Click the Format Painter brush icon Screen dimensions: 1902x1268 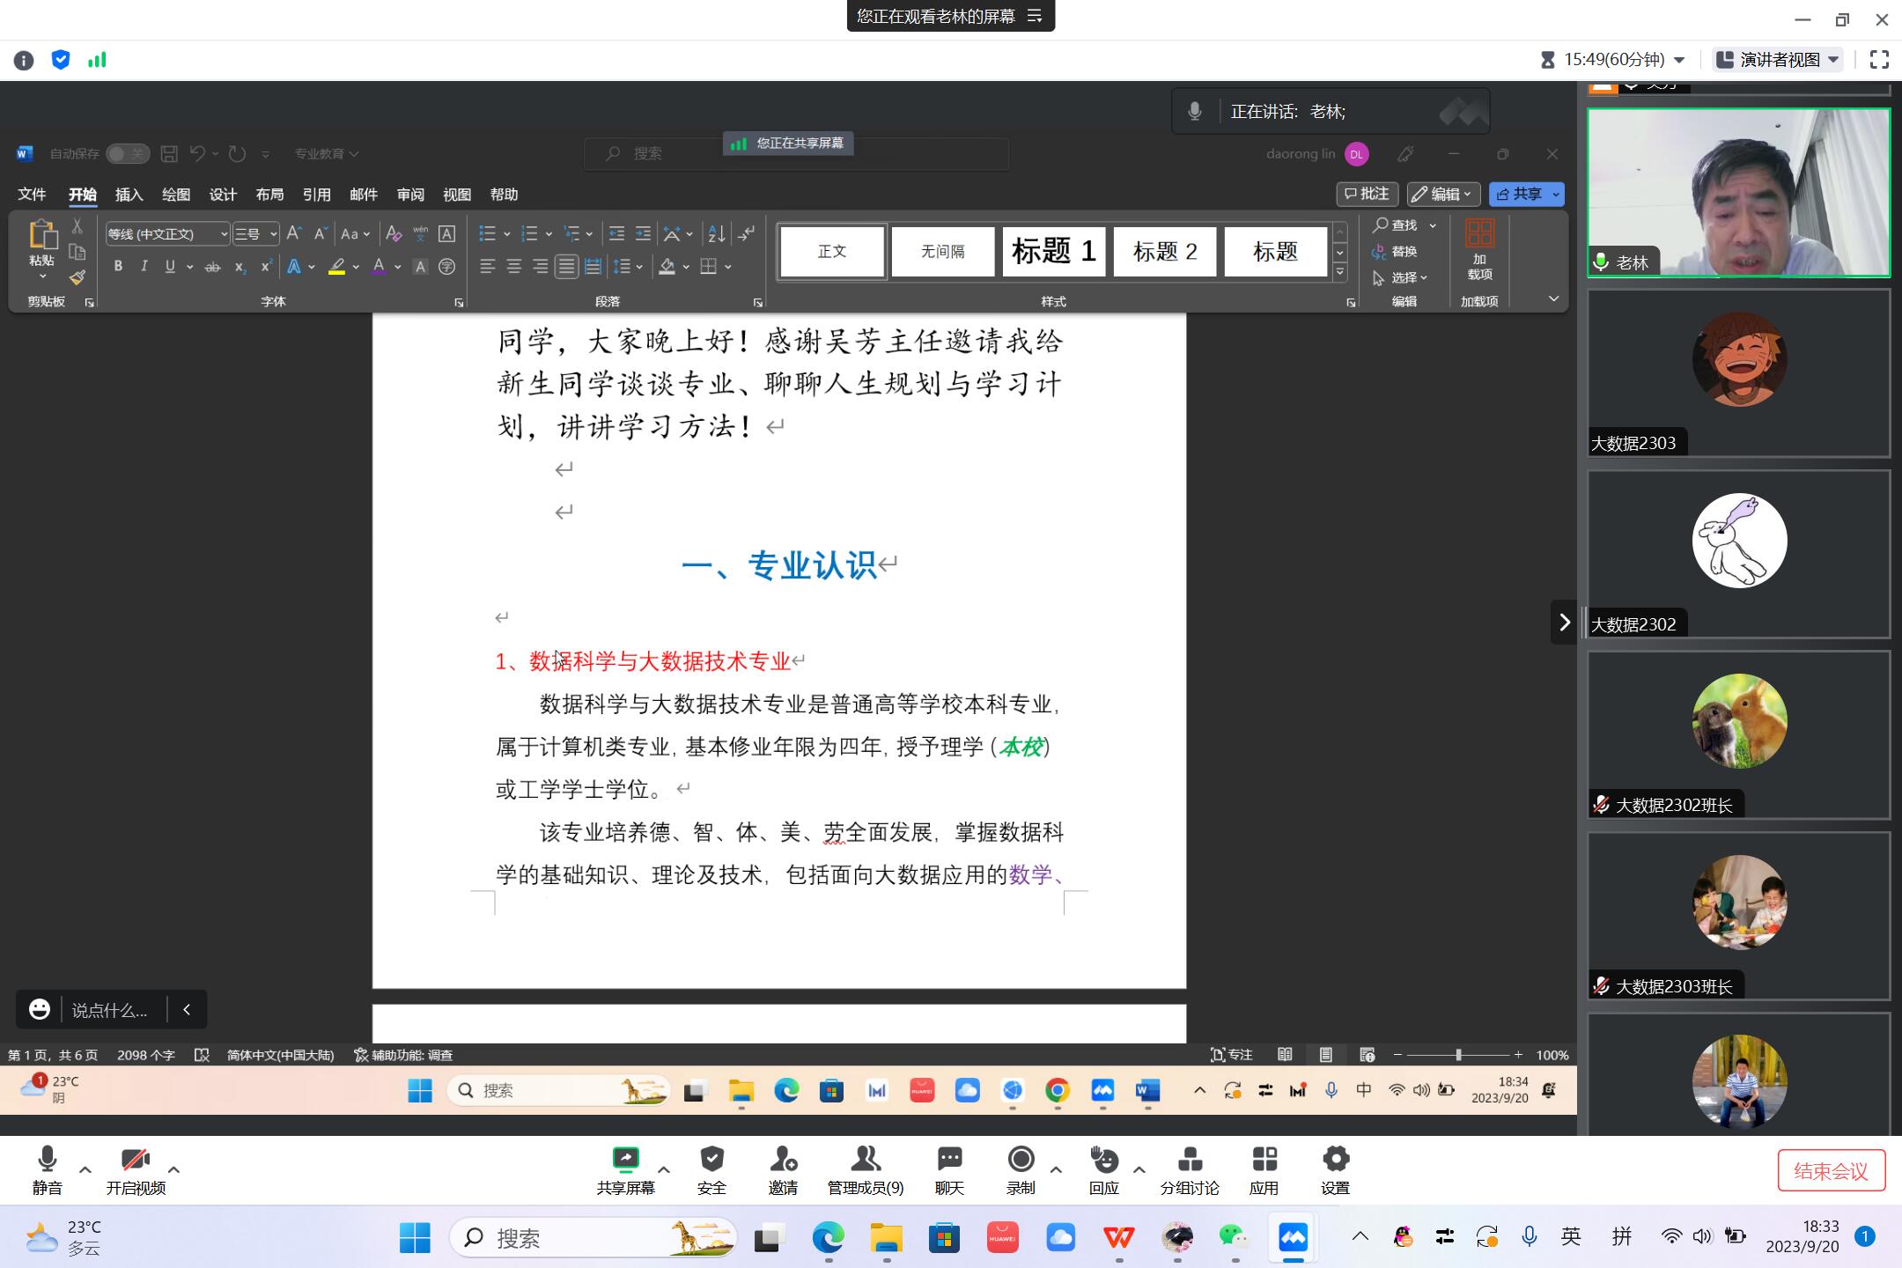(77, 278)
